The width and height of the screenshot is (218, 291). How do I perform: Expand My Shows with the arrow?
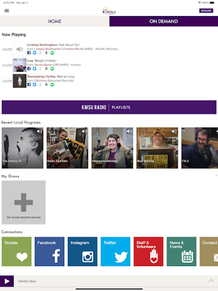216,176
